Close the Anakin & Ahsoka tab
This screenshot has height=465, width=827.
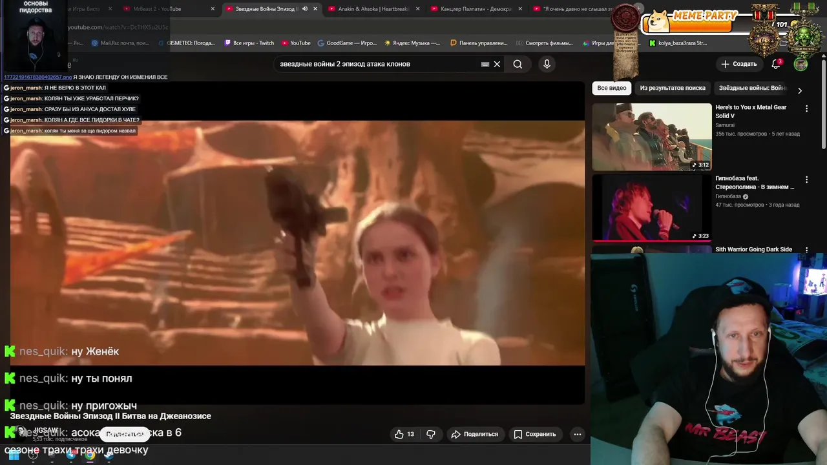pos(417,9)
